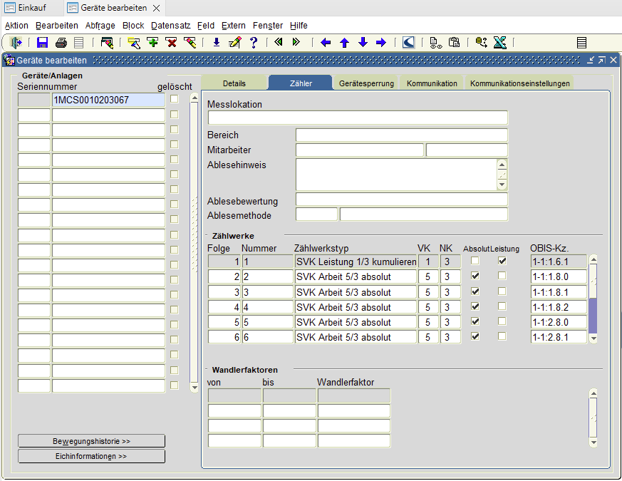Screen dimensions: 622x481
Task: Tick gelöscht checkbox for 1MCS0010203067
Action: pos(175,100)
